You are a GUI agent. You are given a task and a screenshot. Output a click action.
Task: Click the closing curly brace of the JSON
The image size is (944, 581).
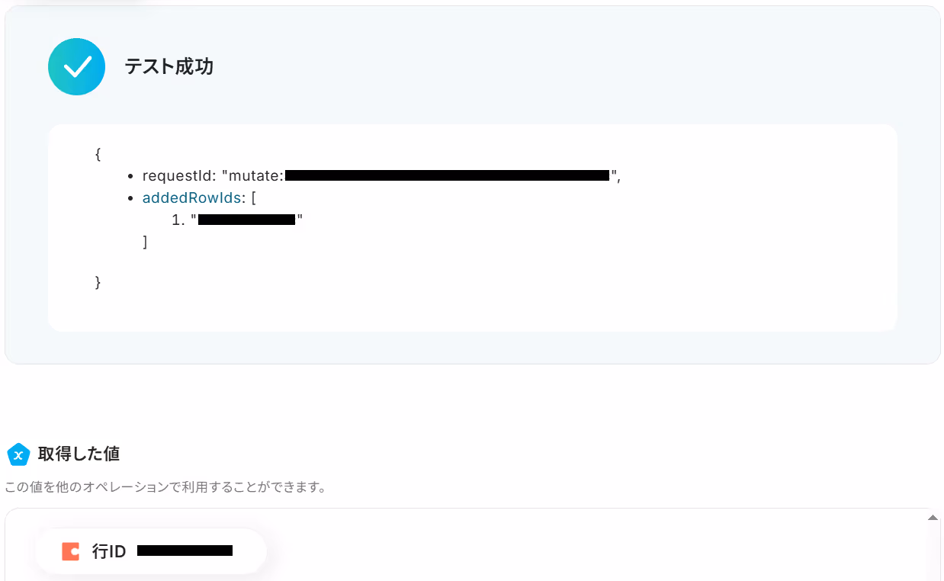click(98, 282)
